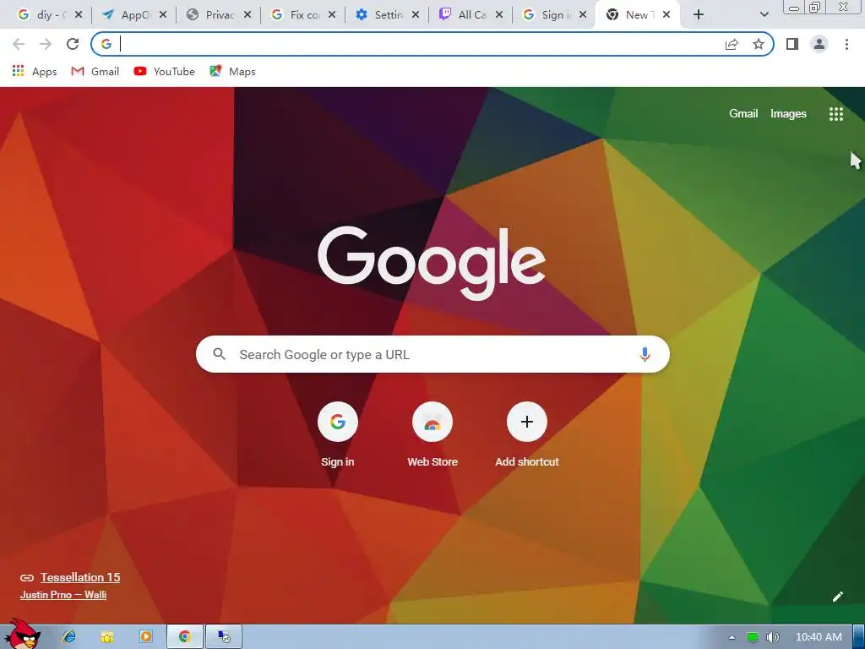Customize this page with pencil icon

837,597
